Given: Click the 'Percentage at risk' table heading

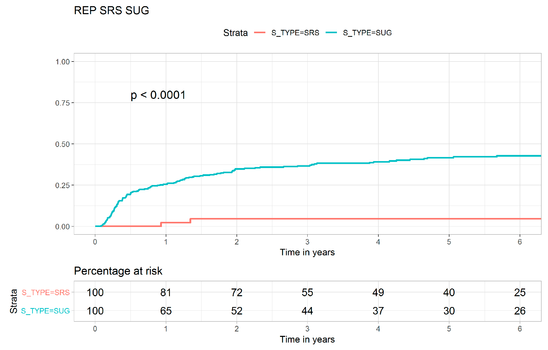Looking at the screenshot, I should (118, 271).
